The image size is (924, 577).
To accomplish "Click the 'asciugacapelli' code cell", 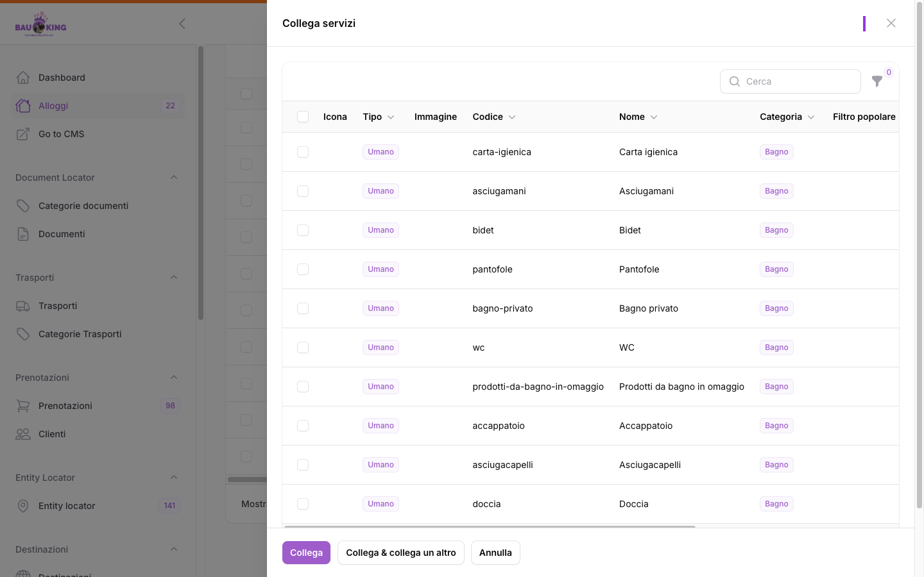I will coord(502,465).
